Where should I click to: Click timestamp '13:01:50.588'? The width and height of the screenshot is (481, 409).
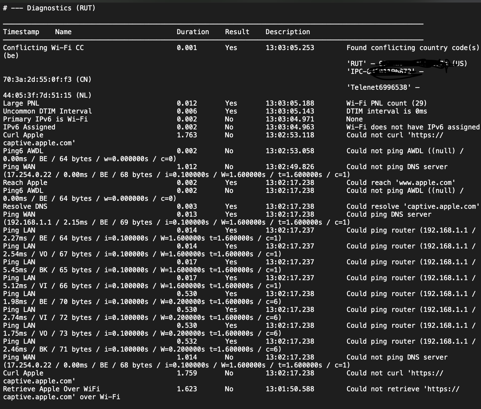[290, 389]
